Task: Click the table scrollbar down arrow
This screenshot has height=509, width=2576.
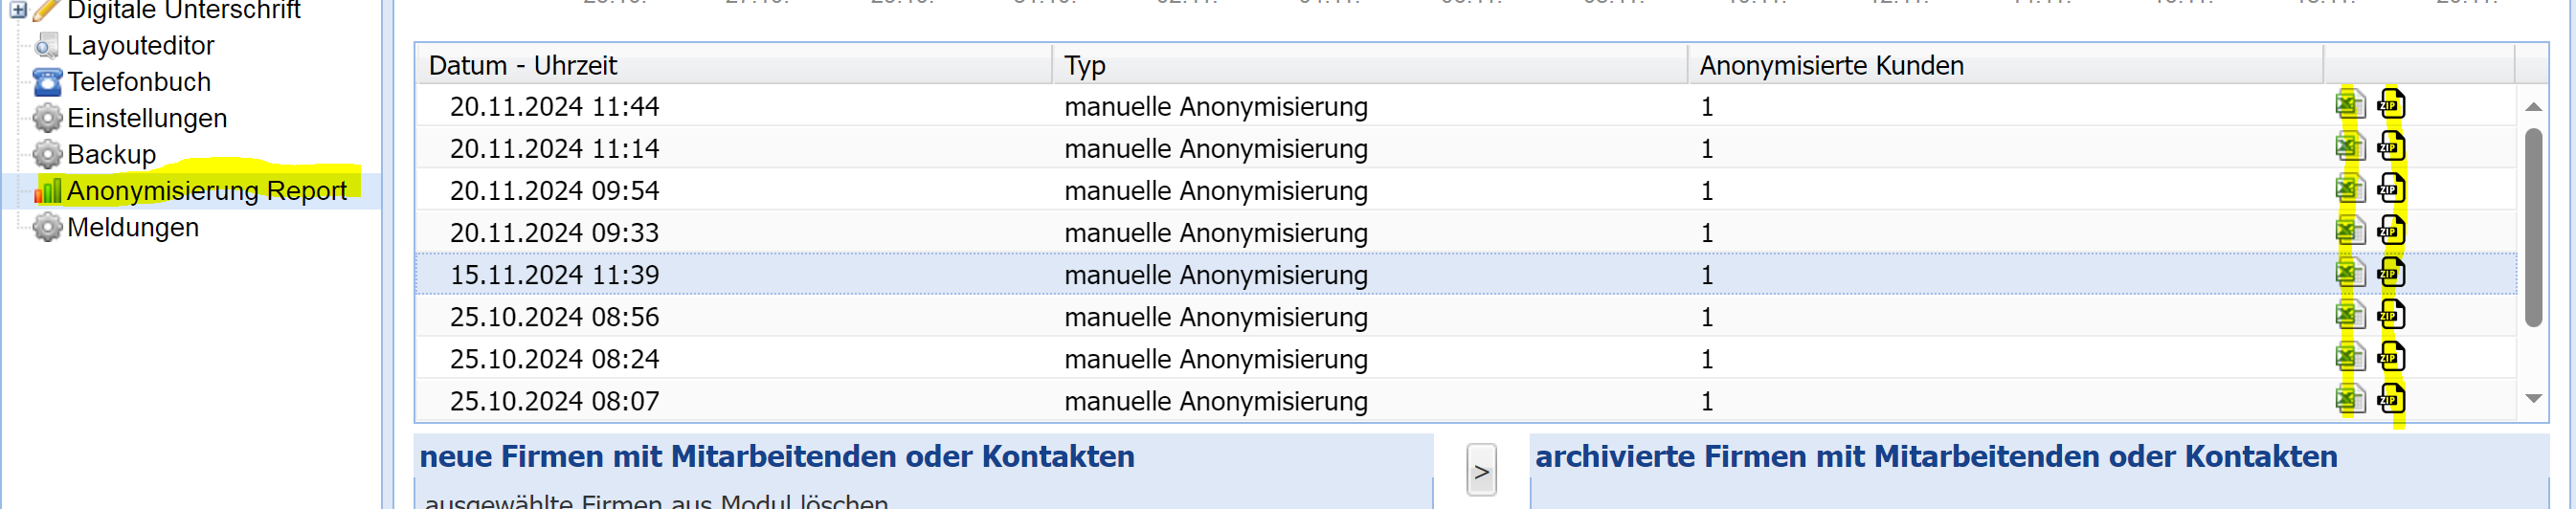Action: [2532, 398]
